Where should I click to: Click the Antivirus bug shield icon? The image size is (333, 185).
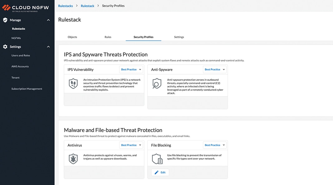pos(73,158)
